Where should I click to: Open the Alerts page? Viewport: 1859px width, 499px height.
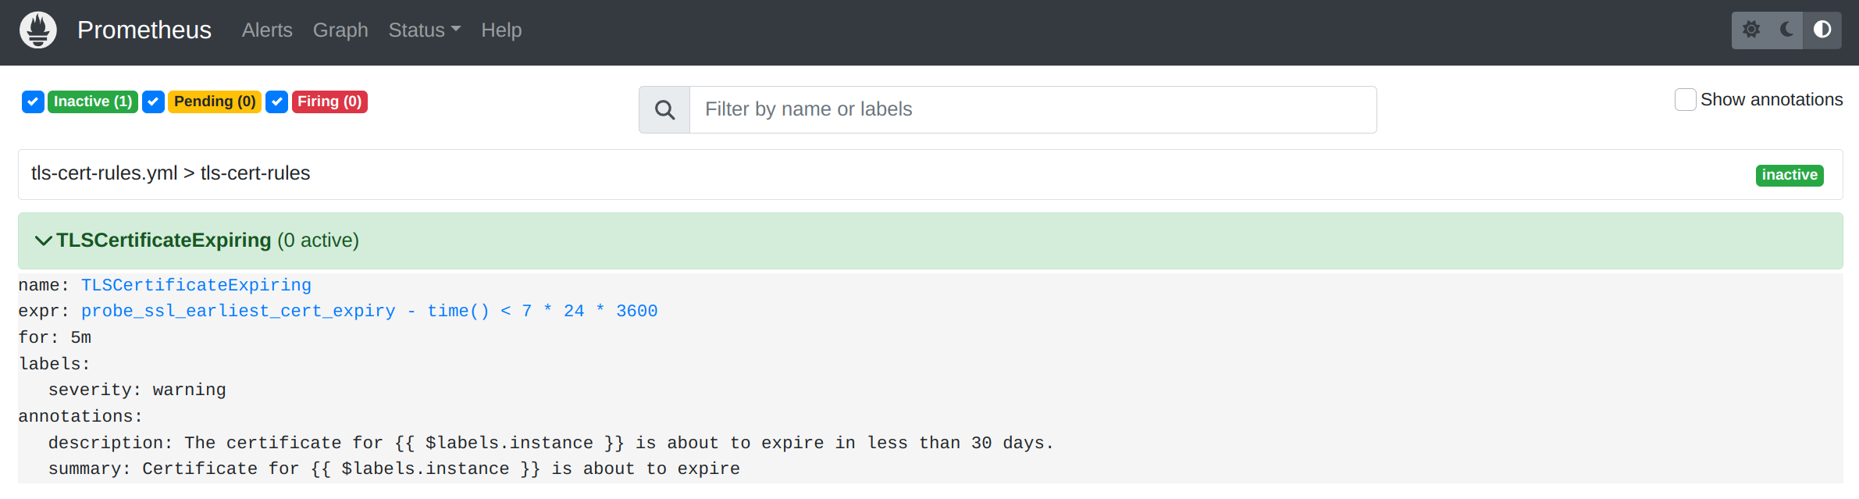tap(267, 30)
